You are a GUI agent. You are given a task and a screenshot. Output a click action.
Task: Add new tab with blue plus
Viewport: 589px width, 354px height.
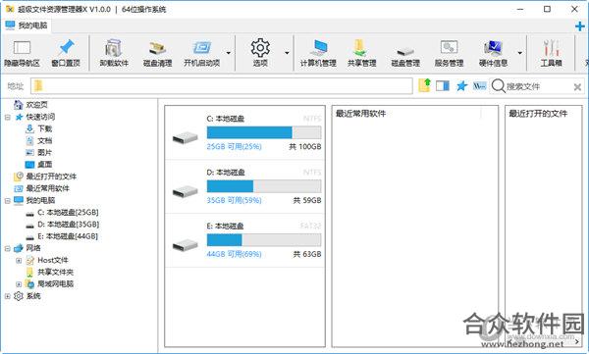point(579,26)
